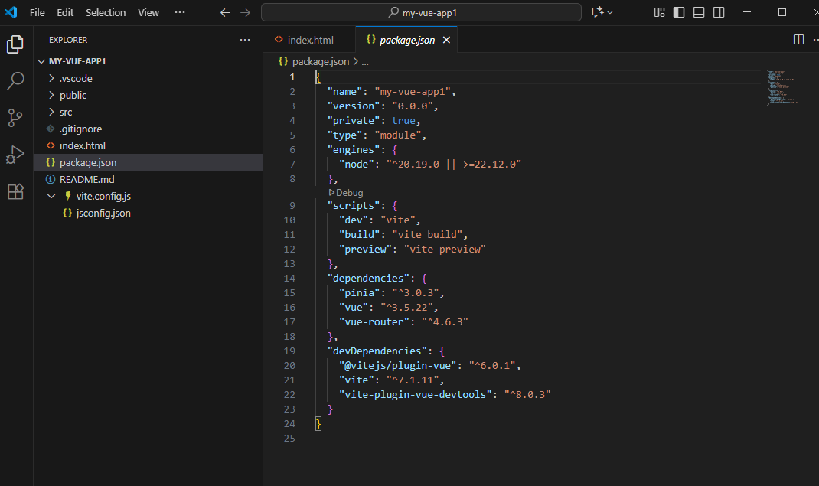Click the vite.config.js lightning icon
The image size is (819, 486).
pyautogui.click(x=68, y=196)
